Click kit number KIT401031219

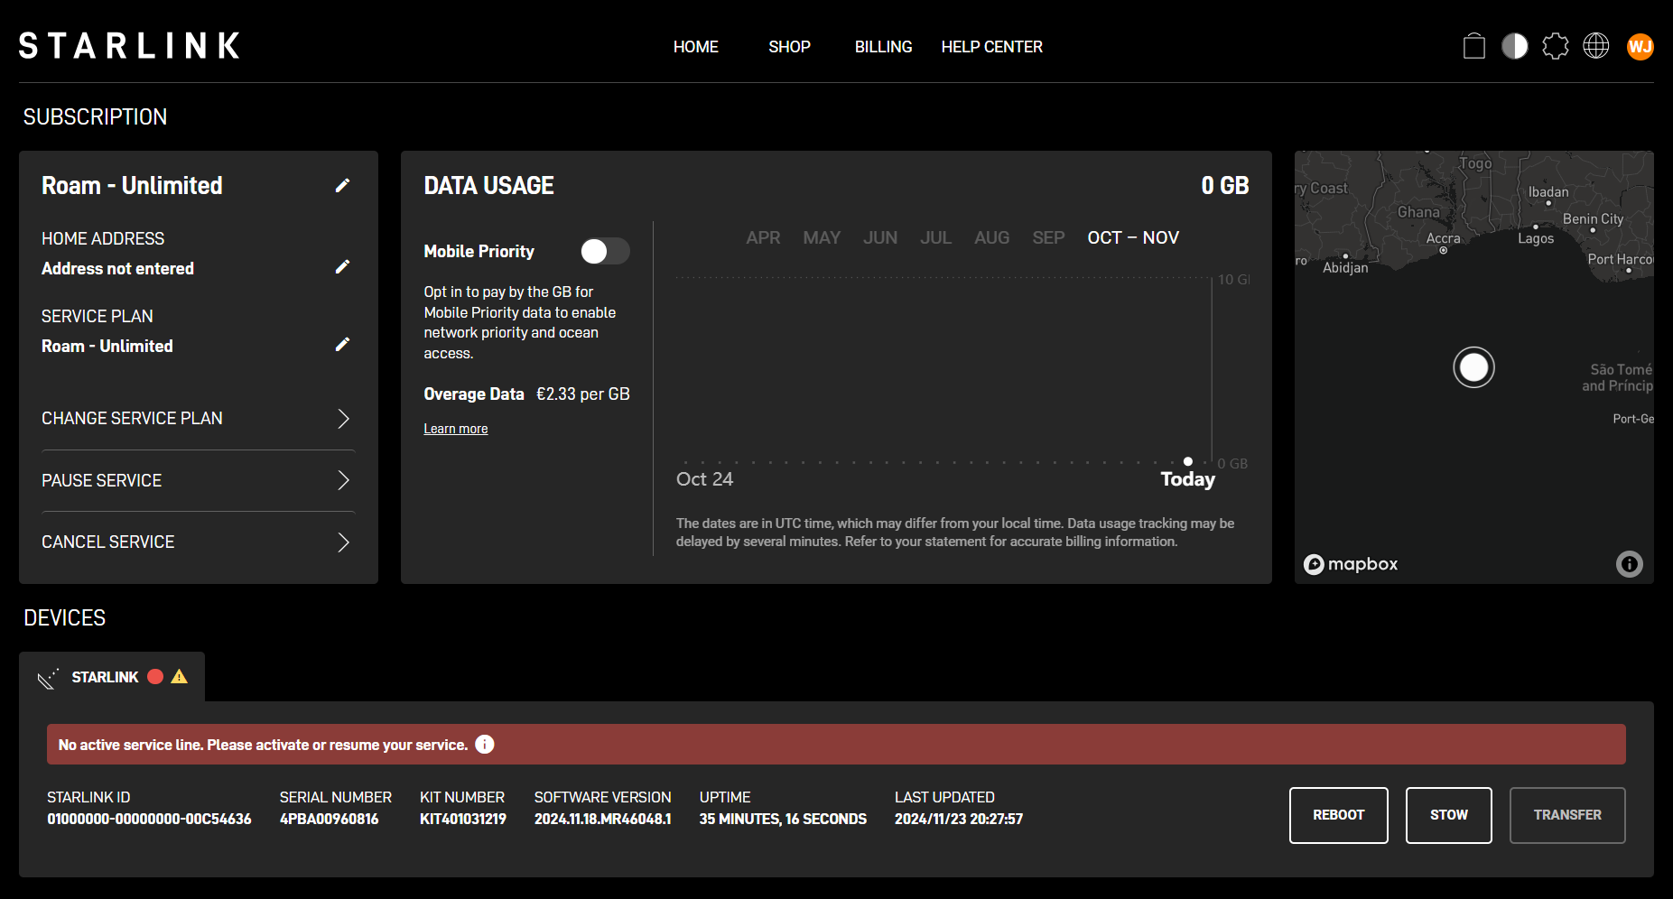click(x=463, y=819)
